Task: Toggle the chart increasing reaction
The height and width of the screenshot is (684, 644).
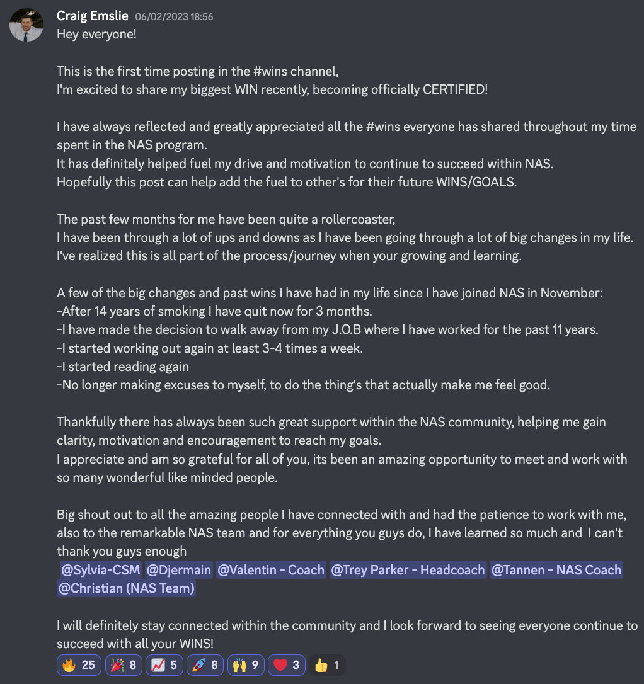Action: click(x=164, y=665)
